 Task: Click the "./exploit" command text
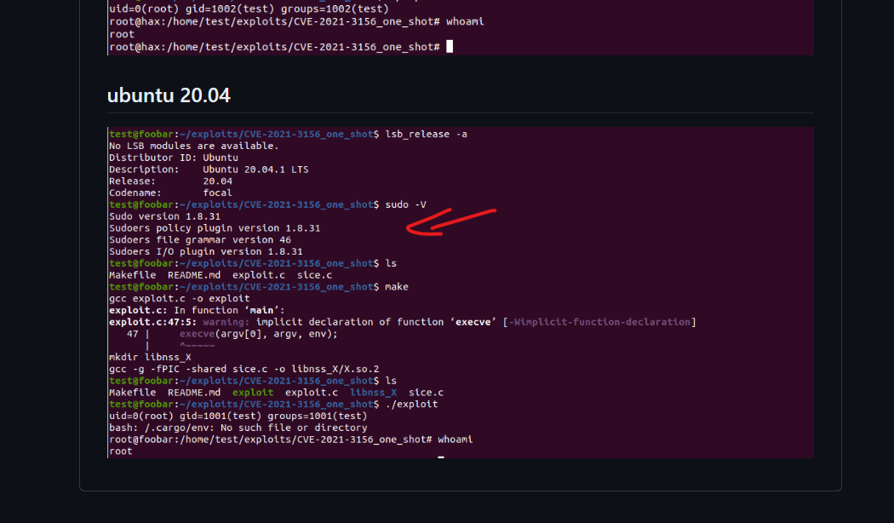[x=411, y=405]
